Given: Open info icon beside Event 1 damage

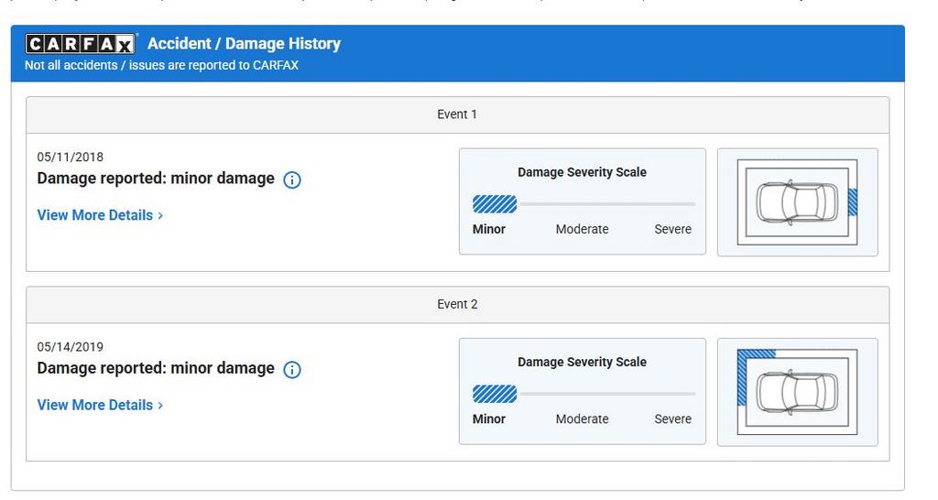Looking at the screenshot, I should pos(292,179).
